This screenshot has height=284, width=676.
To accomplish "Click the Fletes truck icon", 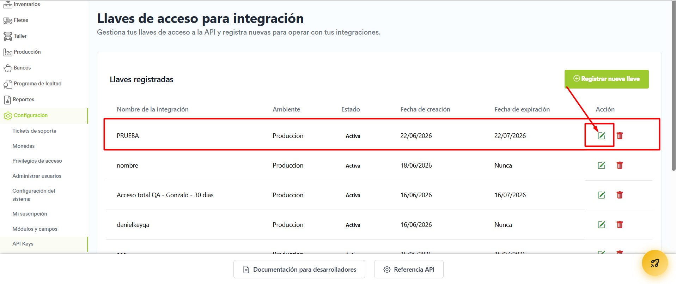I will (7, 20).
